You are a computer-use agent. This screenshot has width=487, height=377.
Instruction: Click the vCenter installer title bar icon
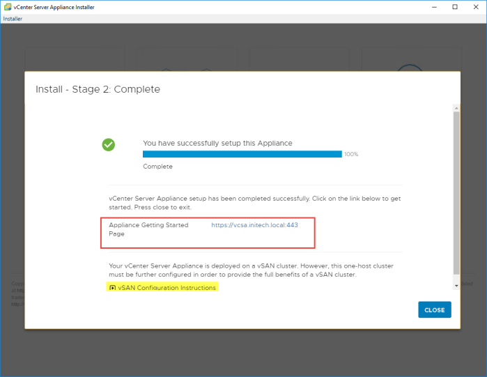point(6,7)
